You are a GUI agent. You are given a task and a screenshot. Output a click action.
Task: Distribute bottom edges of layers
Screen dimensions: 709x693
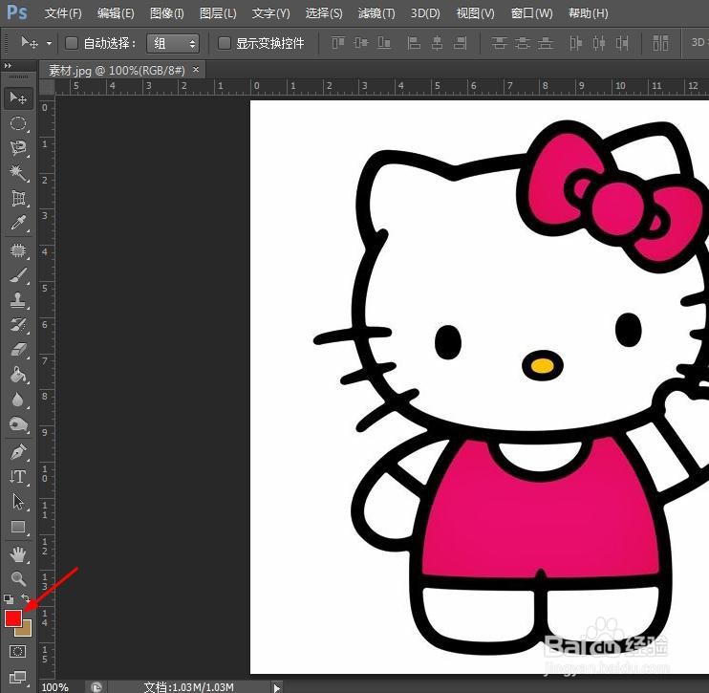pos(546,43)
